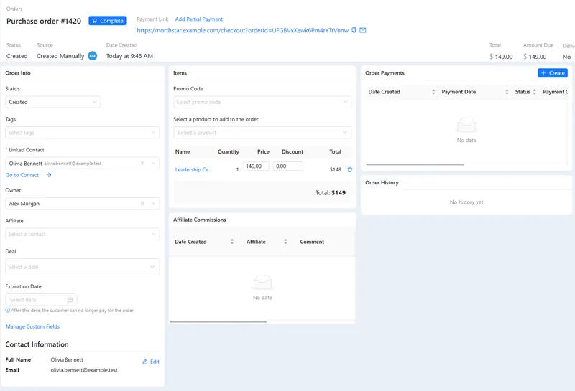575x391 pixels.
Task: Click the Complete order button
Action: coord(107,21)
